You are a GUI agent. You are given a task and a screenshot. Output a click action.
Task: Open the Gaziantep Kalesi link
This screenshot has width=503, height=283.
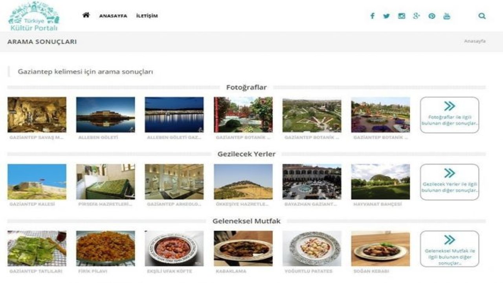click(37, 182)
